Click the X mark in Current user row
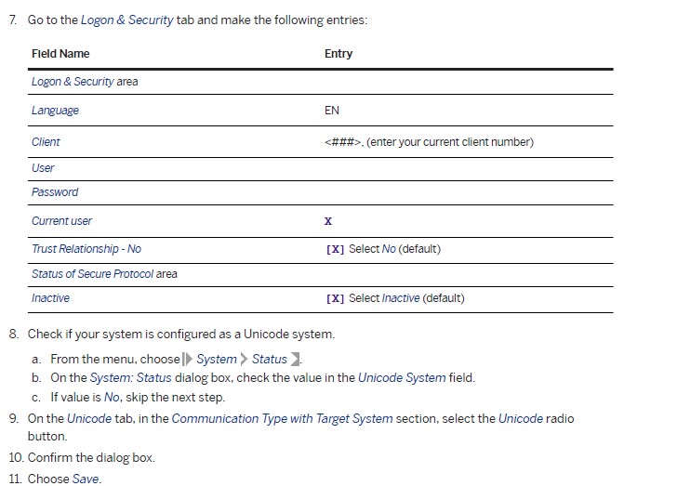 [328, 221]
